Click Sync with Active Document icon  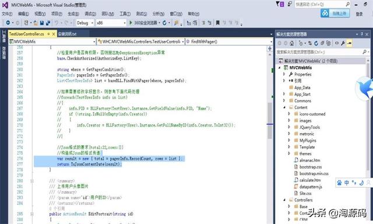coord(309,43)
